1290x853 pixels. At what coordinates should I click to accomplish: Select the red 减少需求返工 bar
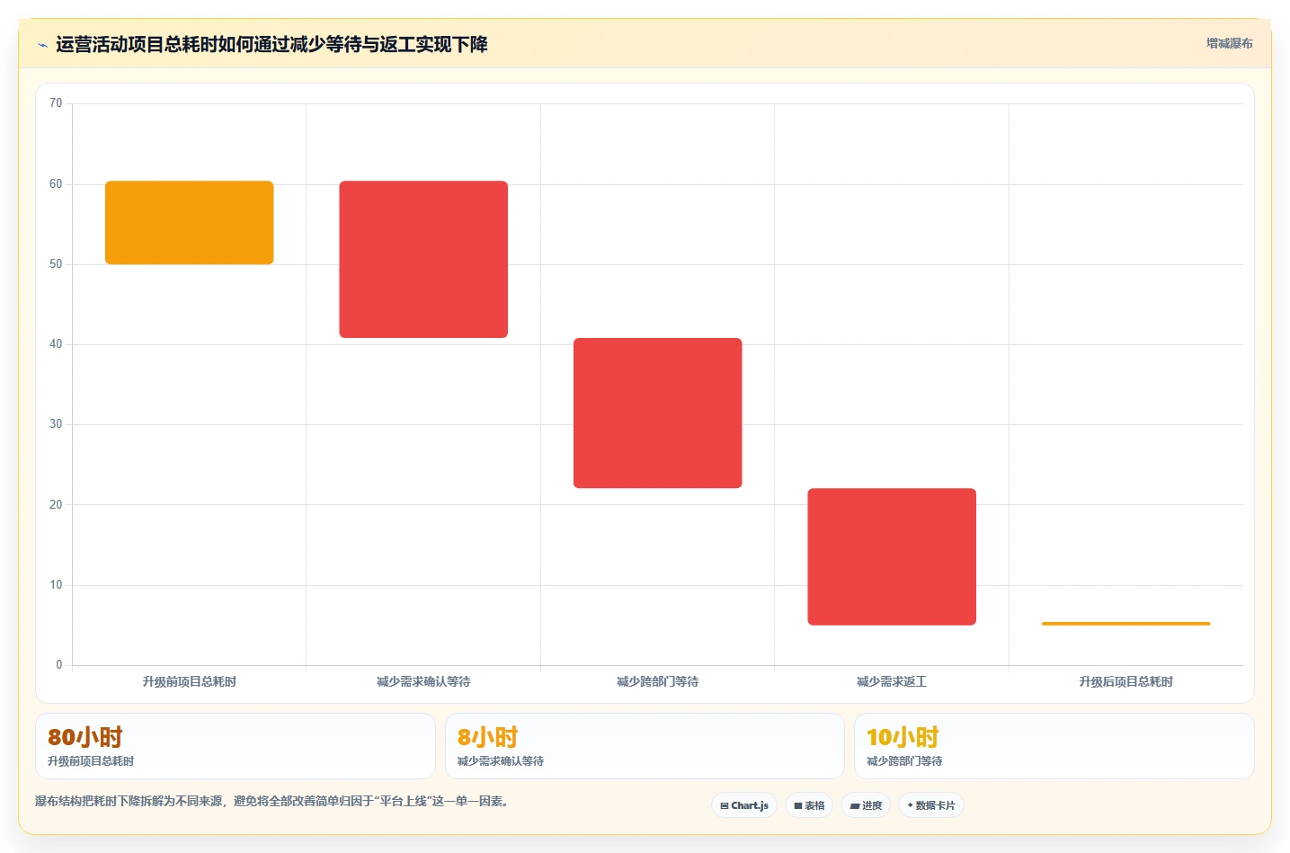[892, 556]
